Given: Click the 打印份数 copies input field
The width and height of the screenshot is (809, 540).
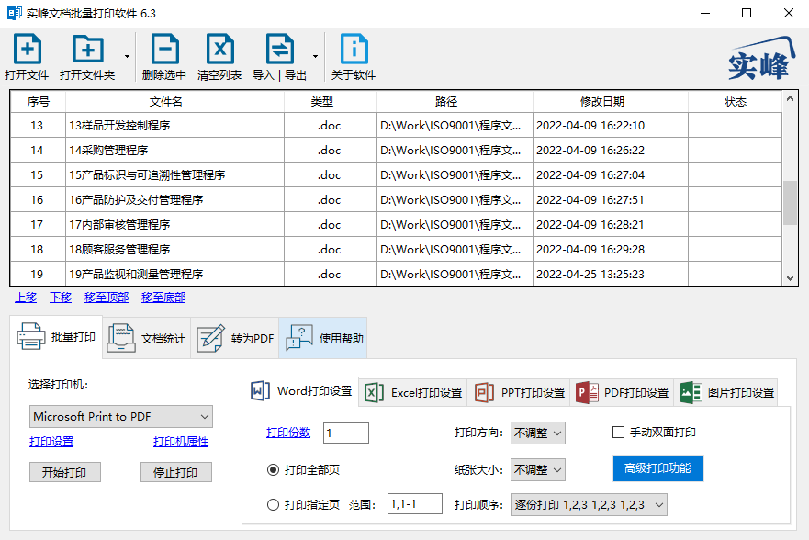Looking at the screenshot, I should click(345, 433).
